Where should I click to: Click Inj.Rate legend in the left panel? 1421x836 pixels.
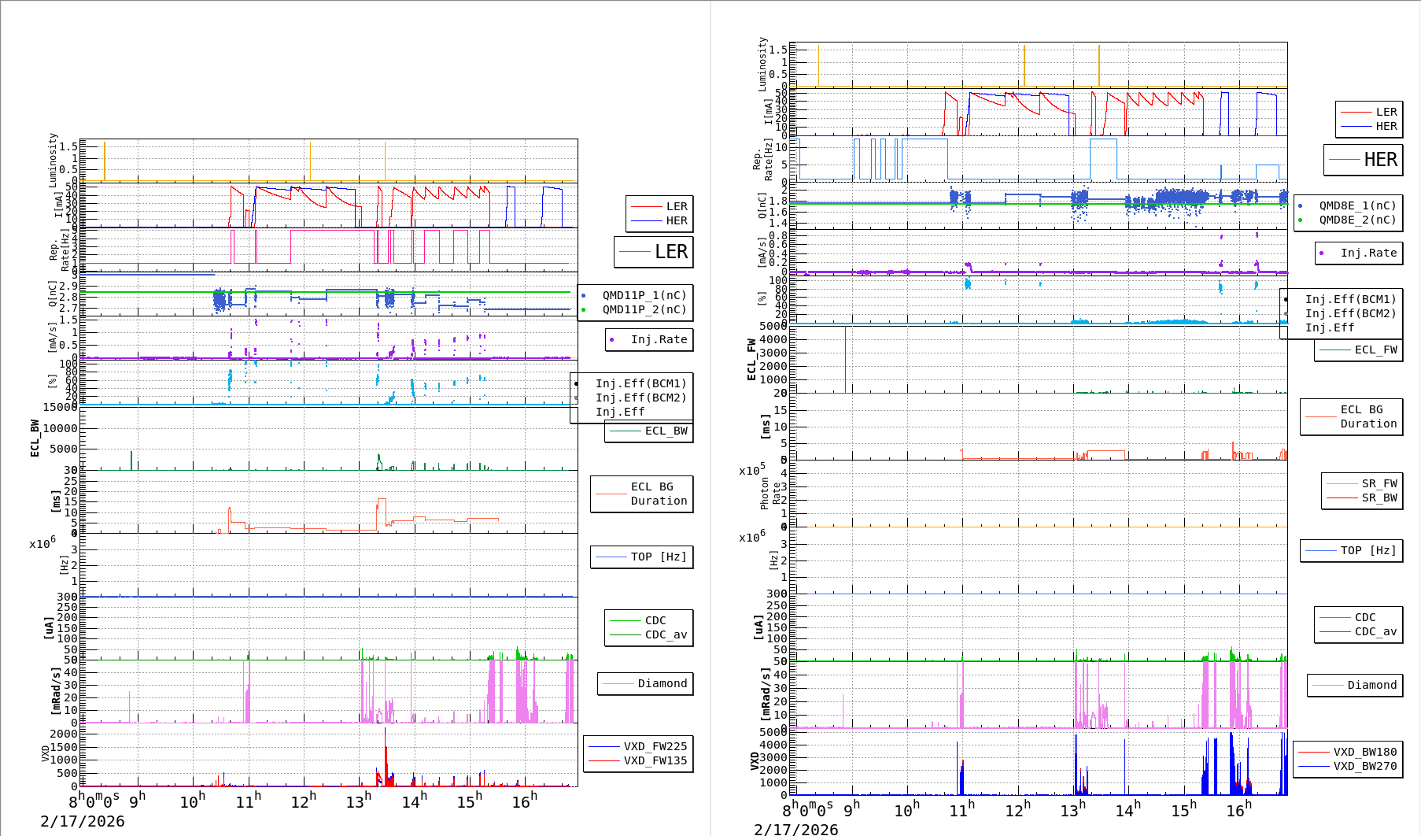[658, 339]
